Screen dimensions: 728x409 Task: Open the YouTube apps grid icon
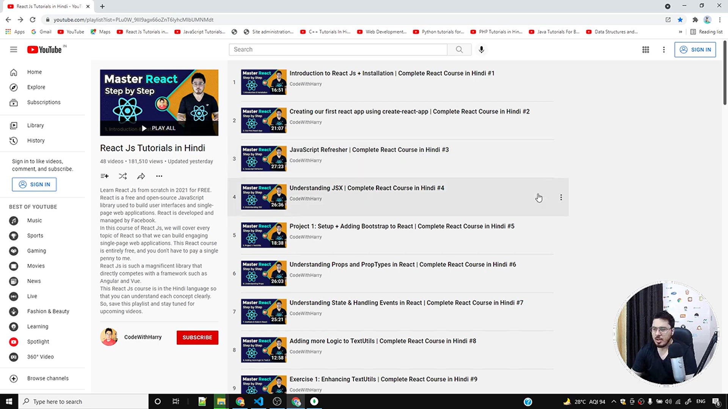coord(645,50)
